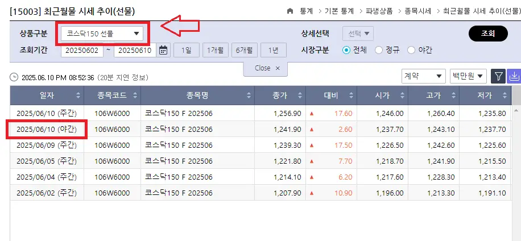The width and height of the screenshot is (521, 241).
Task: Click the high price 1,213.30
Action: click(441, 193)
